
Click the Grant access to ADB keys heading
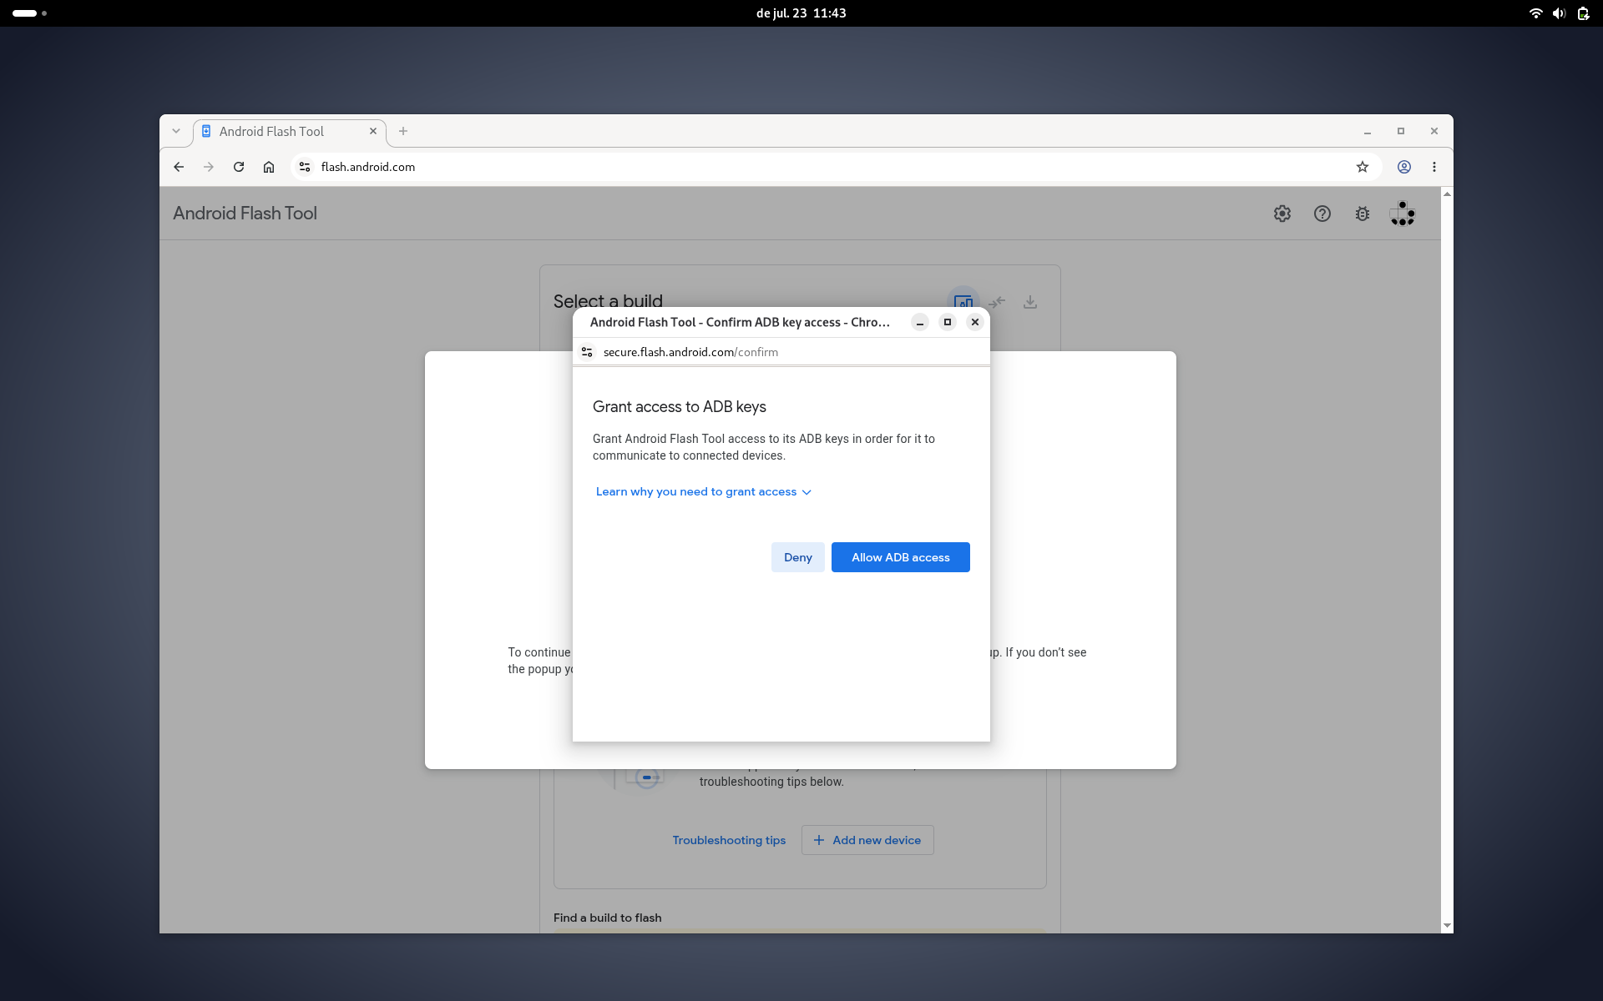(679, 406)
